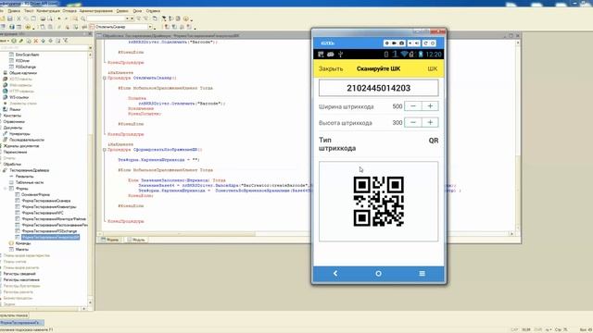Click the Save icon in the toolbar
The image size is (593, 333).
tap(10, 18)
